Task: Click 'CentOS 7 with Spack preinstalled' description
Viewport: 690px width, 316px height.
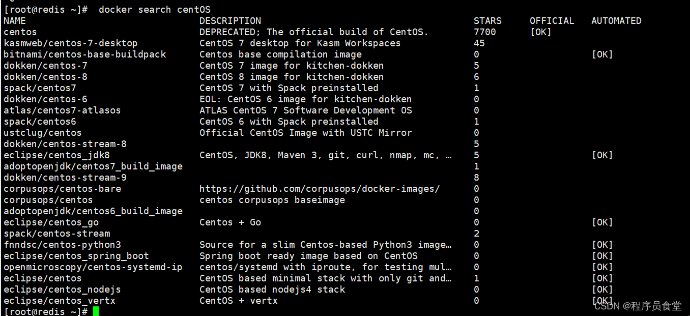Action: [x=289, y=88]
